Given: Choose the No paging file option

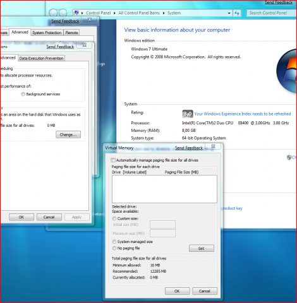Looking at the screenshot, I should tap(114, 248).
